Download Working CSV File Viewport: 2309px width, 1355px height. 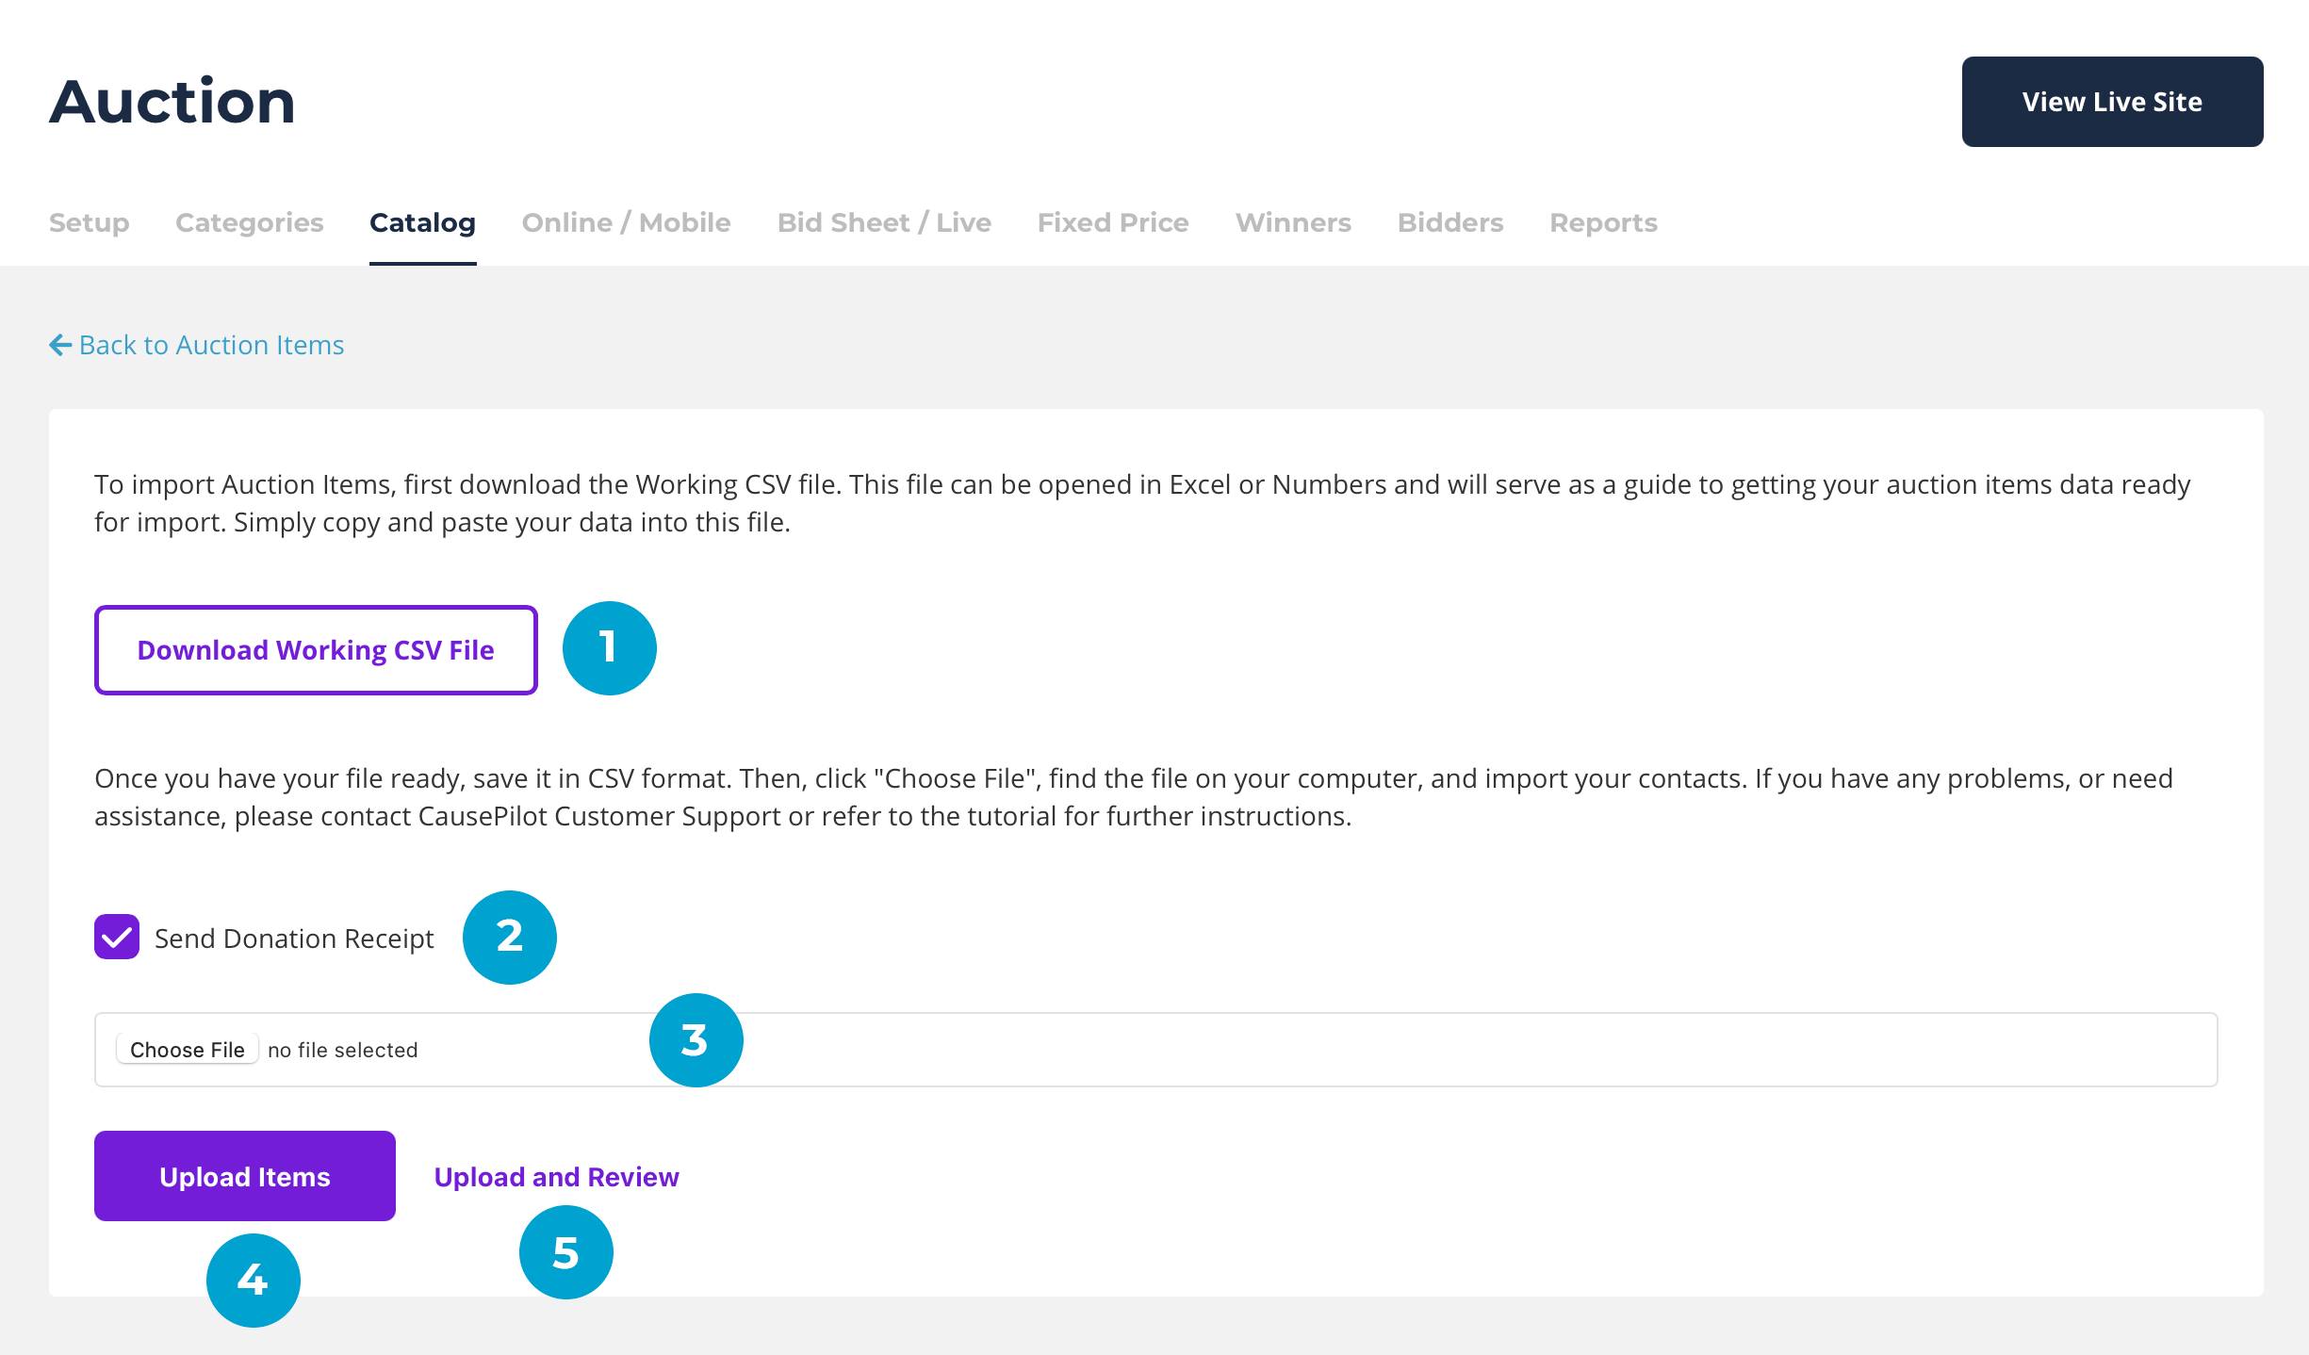(x=316, y=650)
